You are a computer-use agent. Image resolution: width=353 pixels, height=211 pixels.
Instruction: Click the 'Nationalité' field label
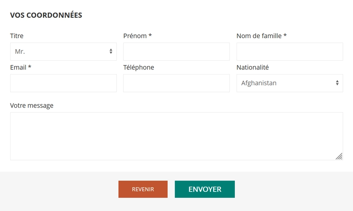pos(253,67)
